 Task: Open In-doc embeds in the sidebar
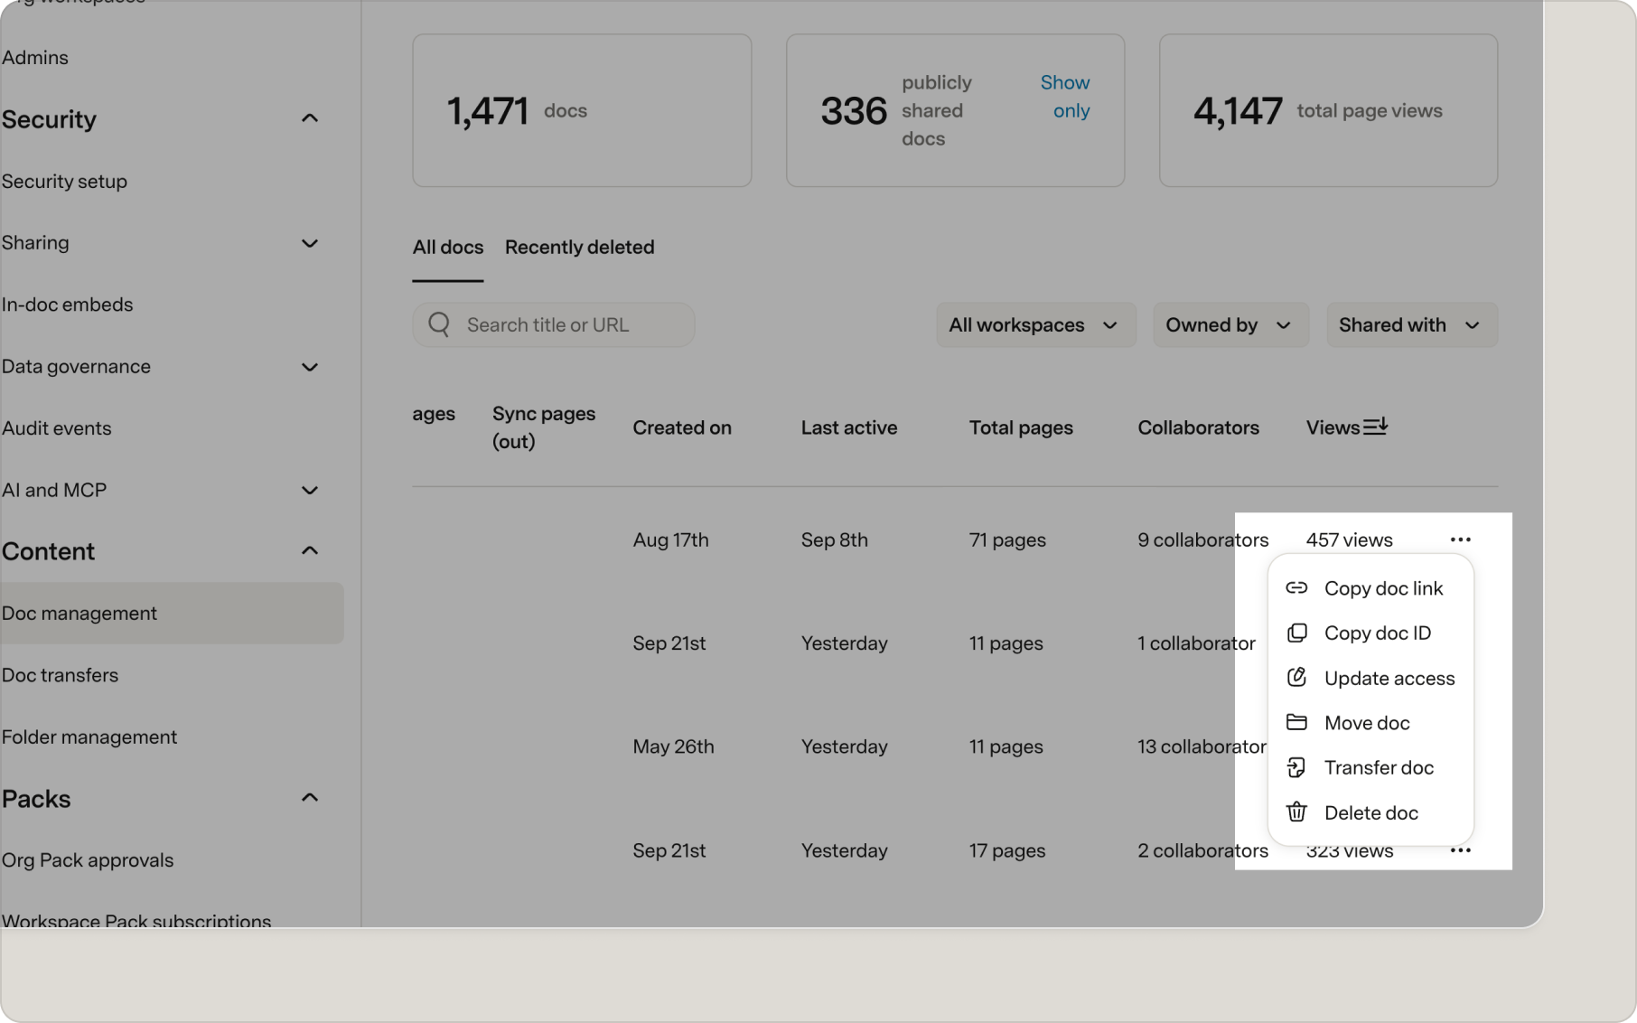[67, 305]
